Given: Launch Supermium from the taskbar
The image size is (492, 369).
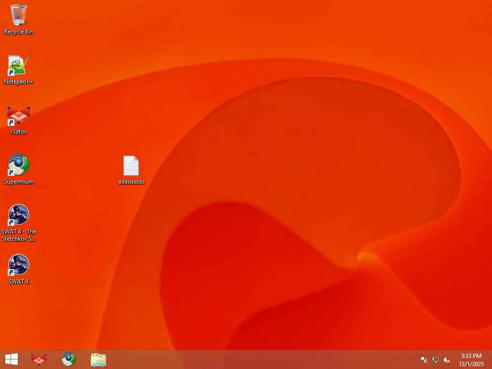Looking at the screenshot, I should [x=68, y=359].
